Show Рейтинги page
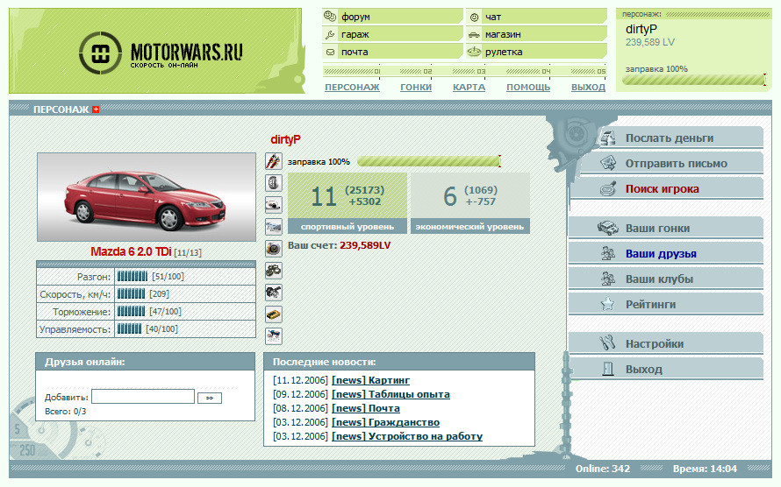781x487 pixels. tap(666, 304)
